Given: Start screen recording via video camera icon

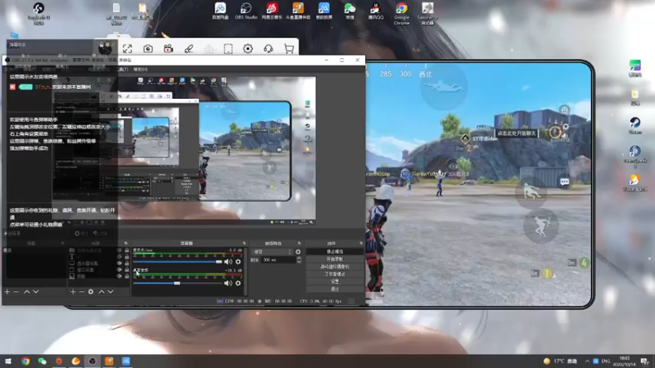Looking at the screenshot, I should [x=169, y=49].
